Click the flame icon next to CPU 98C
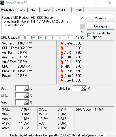This screenshot has width=116, height=137. coord(62,48)
